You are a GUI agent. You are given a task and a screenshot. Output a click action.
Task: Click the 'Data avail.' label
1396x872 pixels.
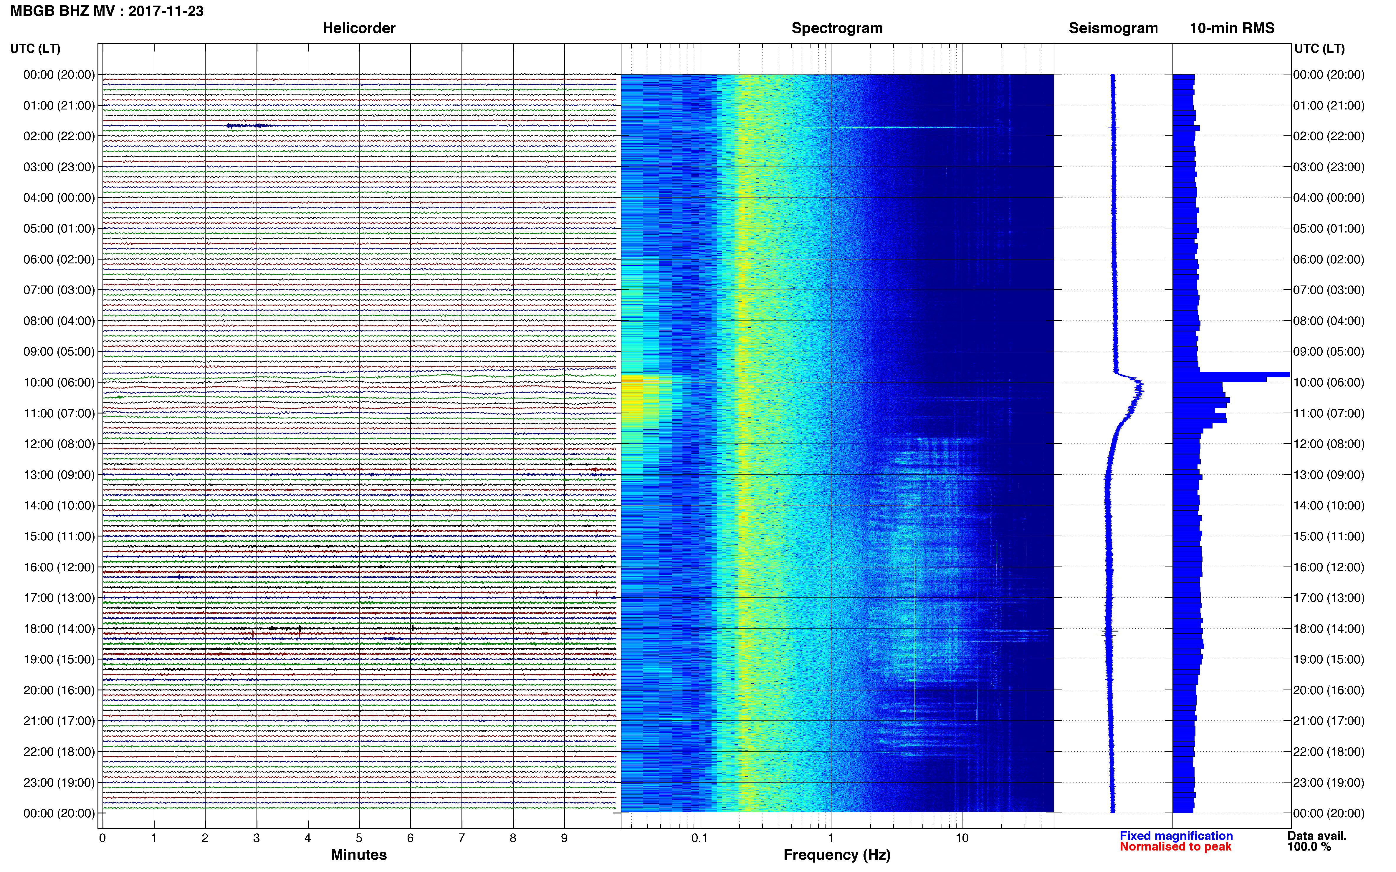point(1317,836)
